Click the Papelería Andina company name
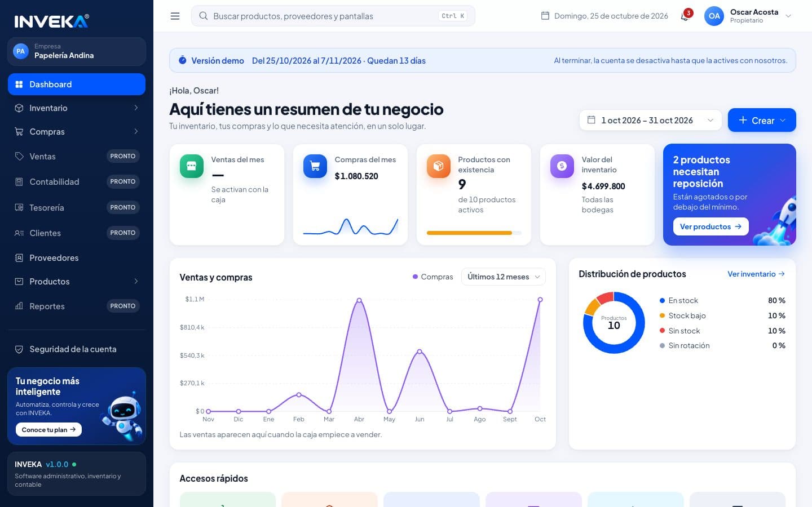 pyautogui.click(x=64, y=55)
